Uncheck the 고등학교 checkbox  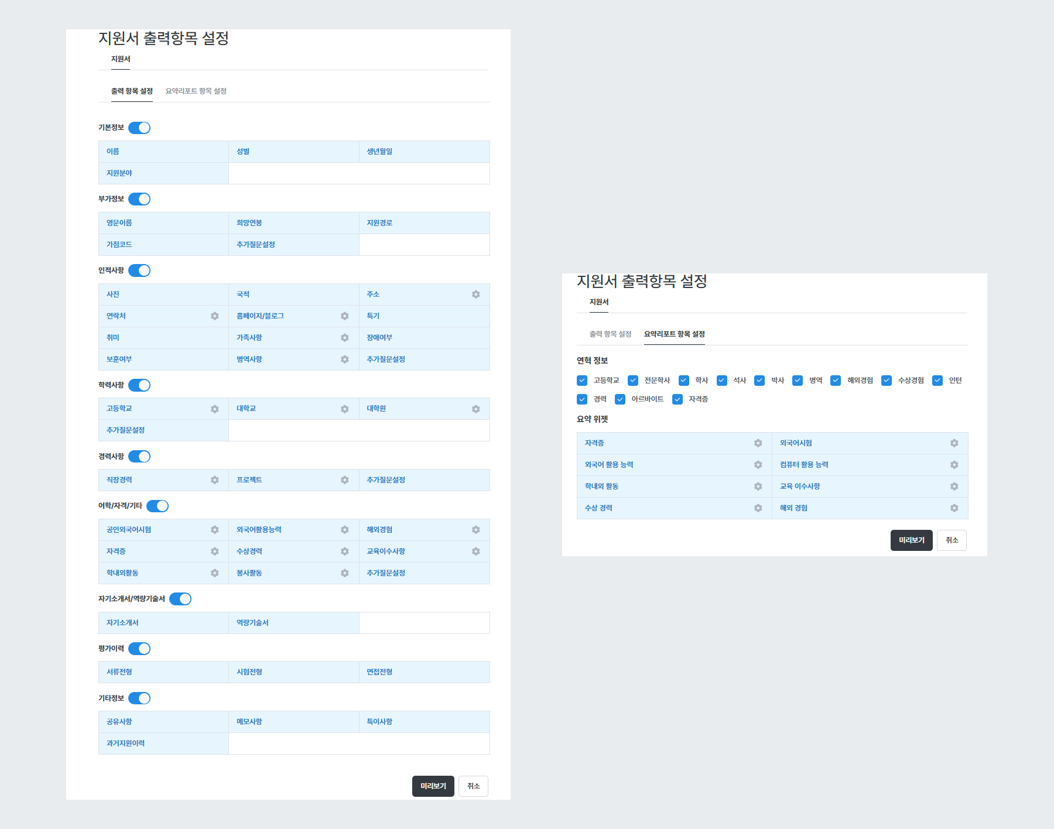tap(582, 381)
